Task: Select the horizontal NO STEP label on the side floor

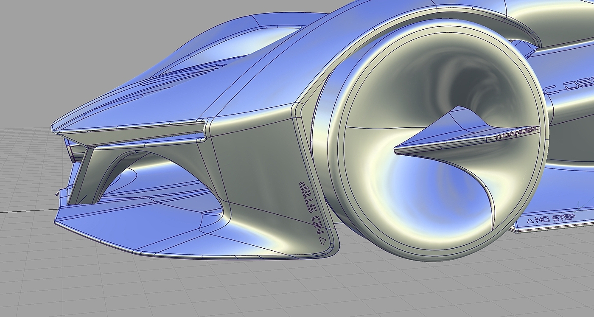Action: [555, 219]
